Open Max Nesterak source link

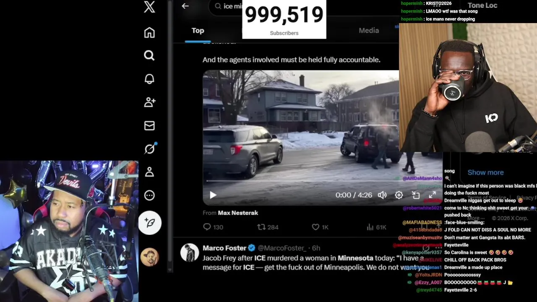tap(238, 213)
